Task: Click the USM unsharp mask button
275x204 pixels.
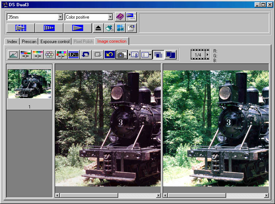Action: (x=74, y=55)
